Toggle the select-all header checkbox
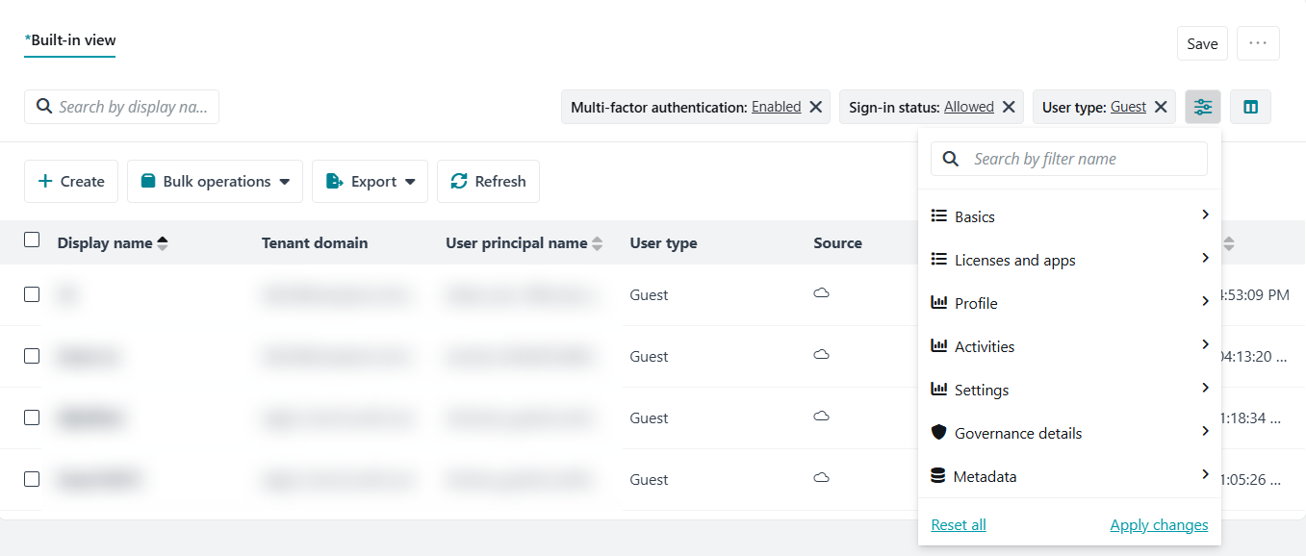This screenshot has width=1306, height=556. click(32, 240)
